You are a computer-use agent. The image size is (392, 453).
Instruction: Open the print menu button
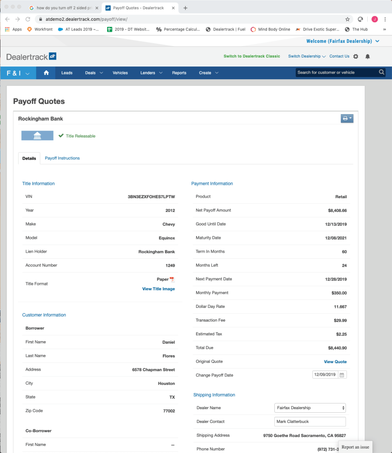click(347, 119)
